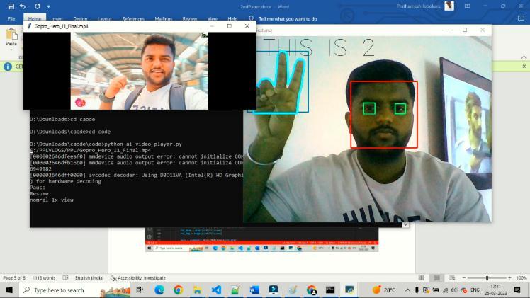Open Ribbon Display Options in Word
The height and width of the screenshot is (298, 530).
(x=467, y=6)
